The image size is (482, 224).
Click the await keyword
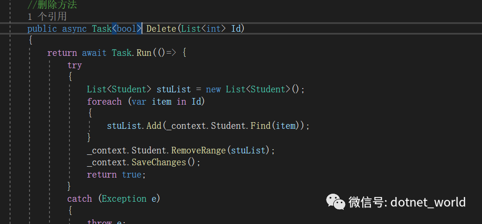[x=94, y=53]
